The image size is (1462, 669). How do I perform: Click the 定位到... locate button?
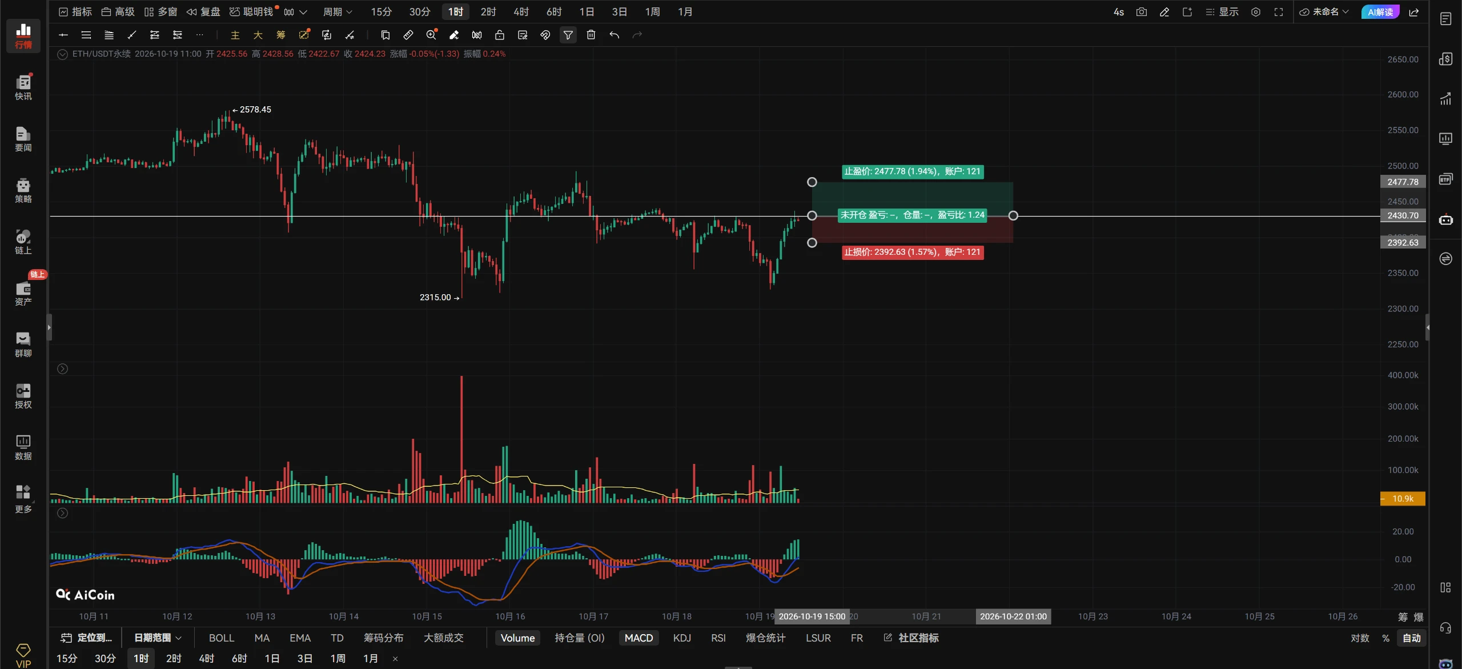point(86,638)
